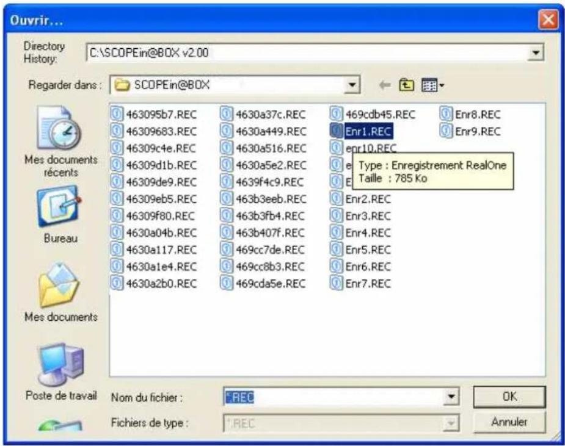Open Mes documents récents shortcut
This screenshot has width=565, height=446.
point(60,142)
